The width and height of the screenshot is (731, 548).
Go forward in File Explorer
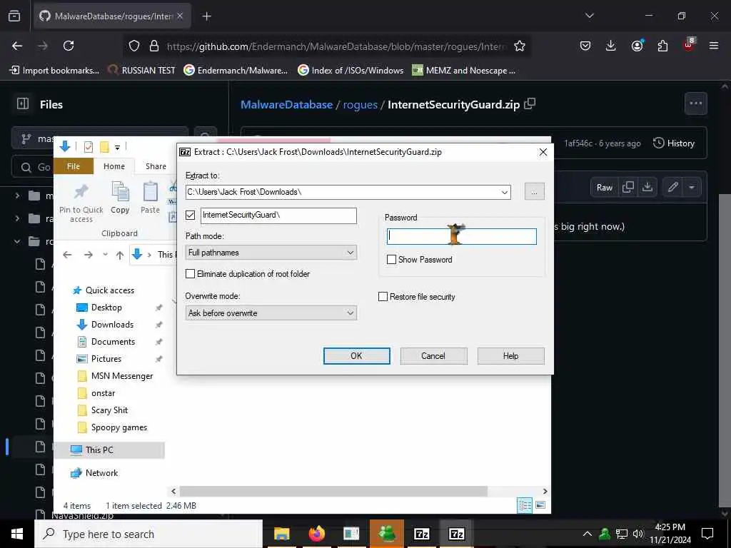88,255
